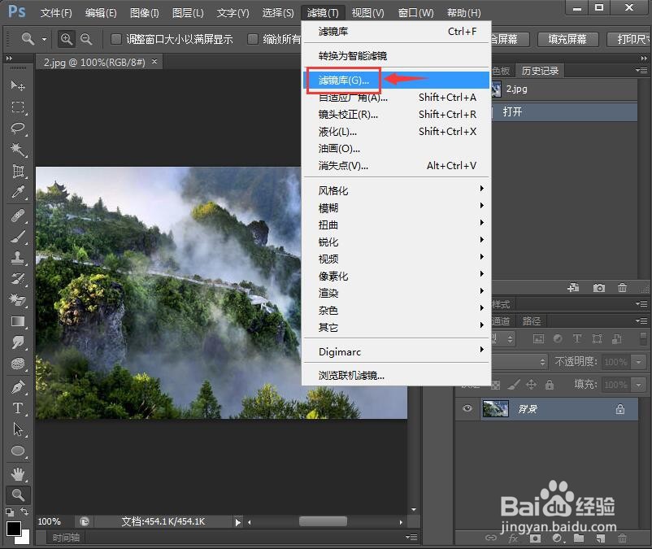
Task: Expand the Digimarc submenu
Action: pos(396,352)
